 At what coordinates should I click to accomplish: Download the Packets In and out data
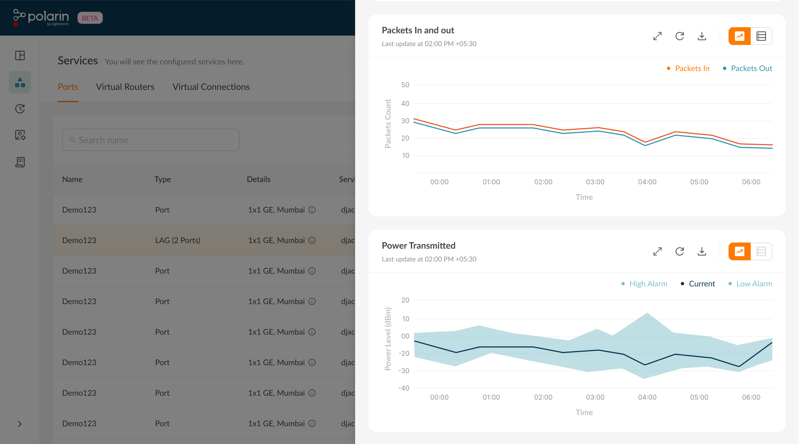point(702,36)
